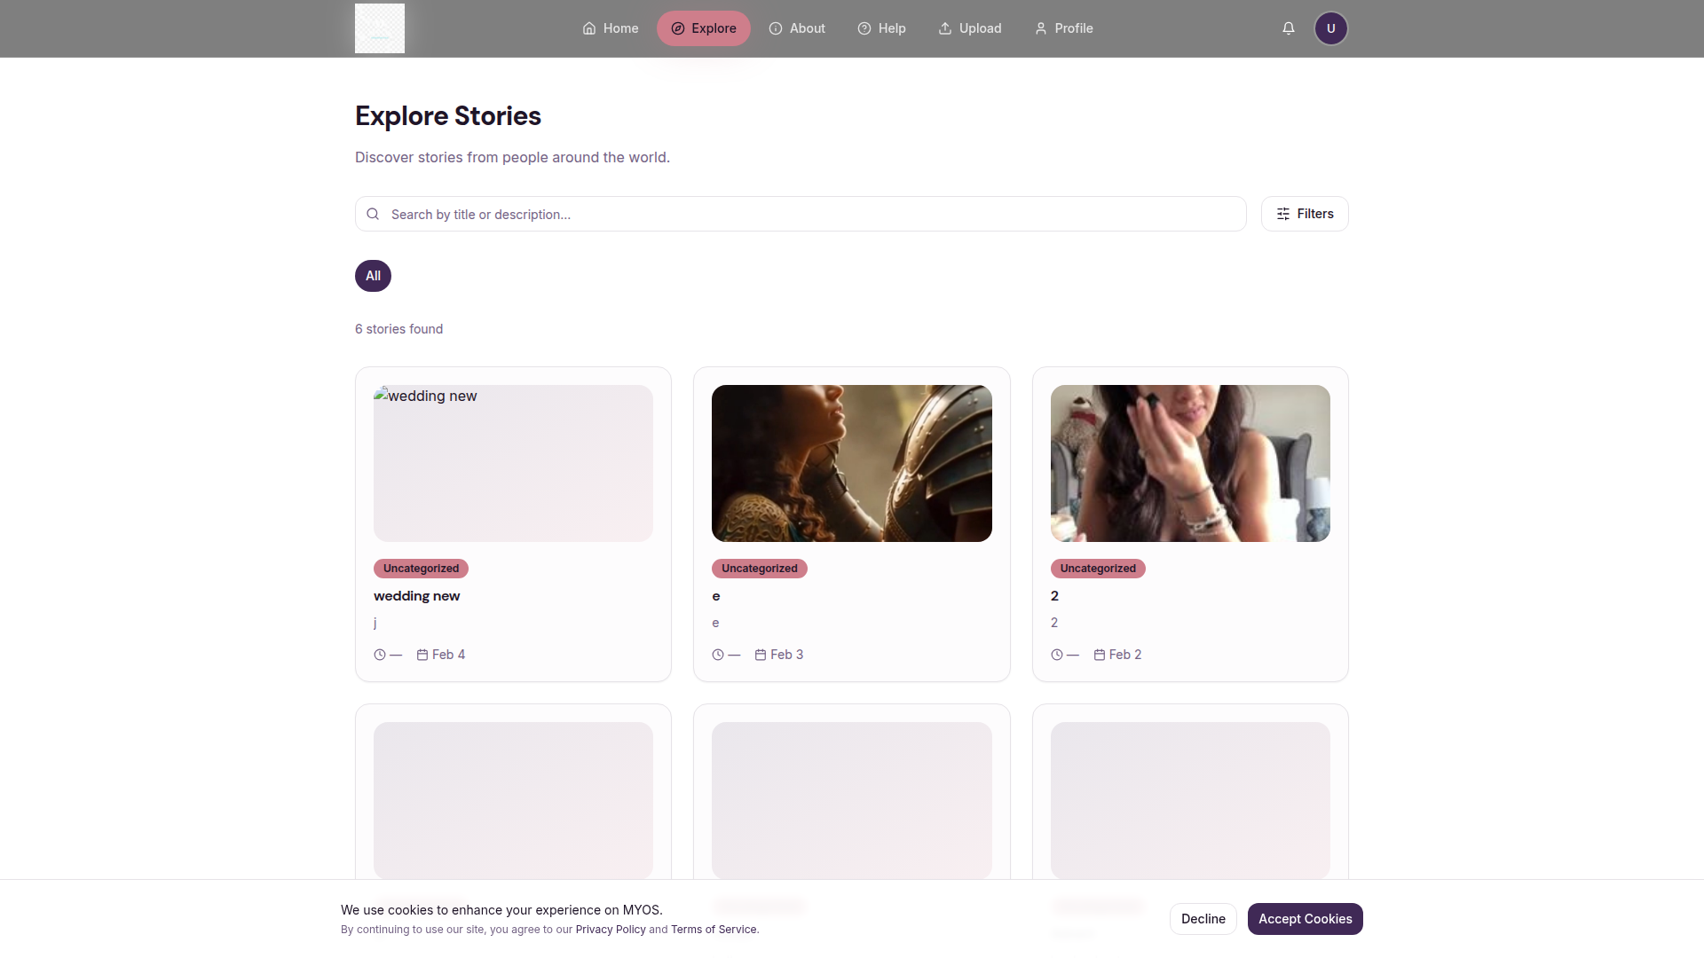1704x958 pixels.
Task: Click the site logo image
Action: click(380, 28)
